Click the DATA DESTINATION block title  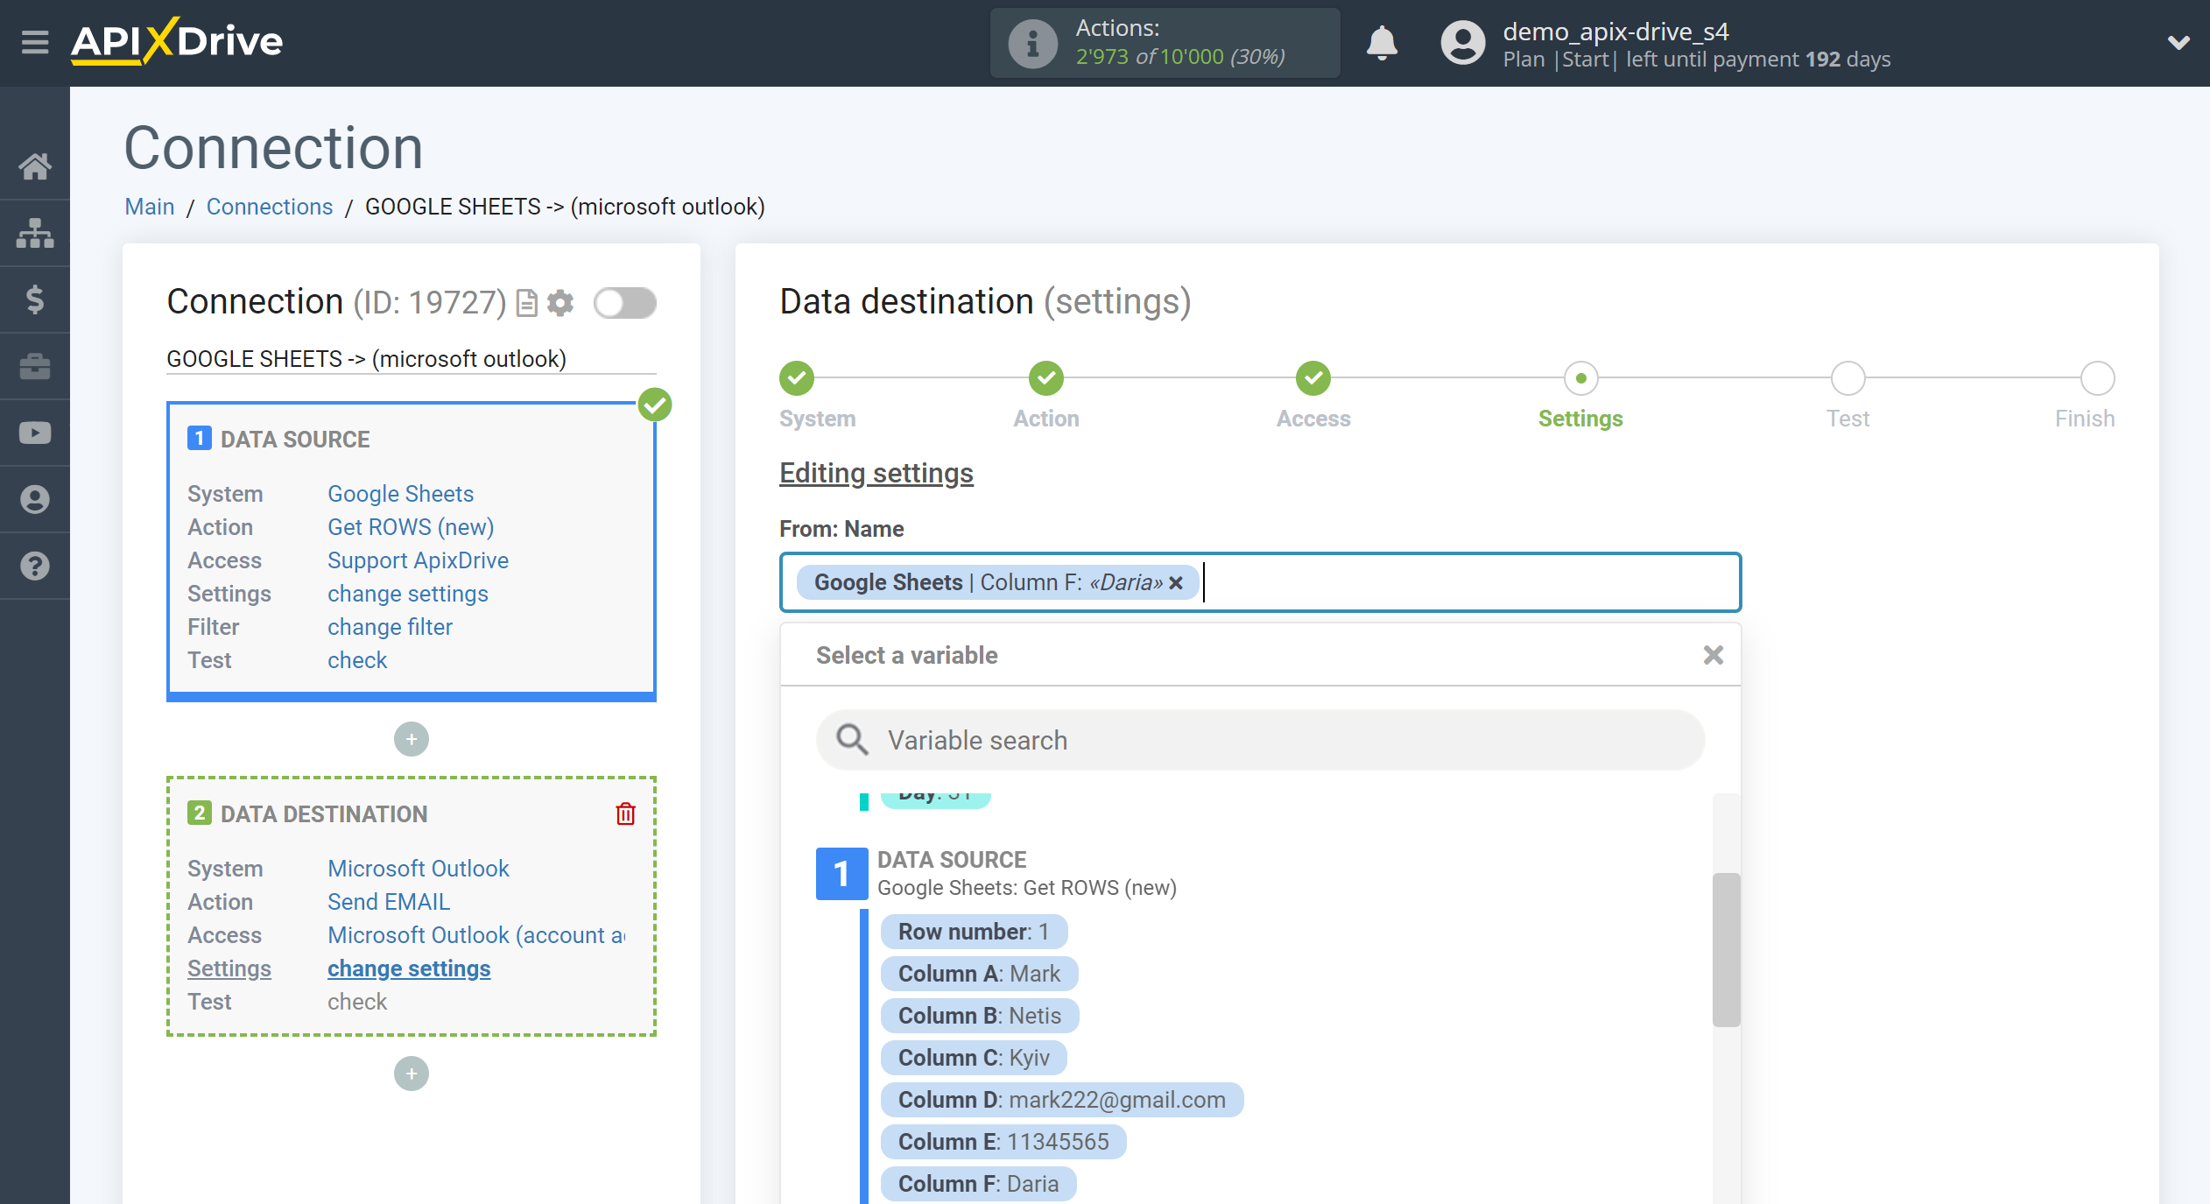click(324, 814)
